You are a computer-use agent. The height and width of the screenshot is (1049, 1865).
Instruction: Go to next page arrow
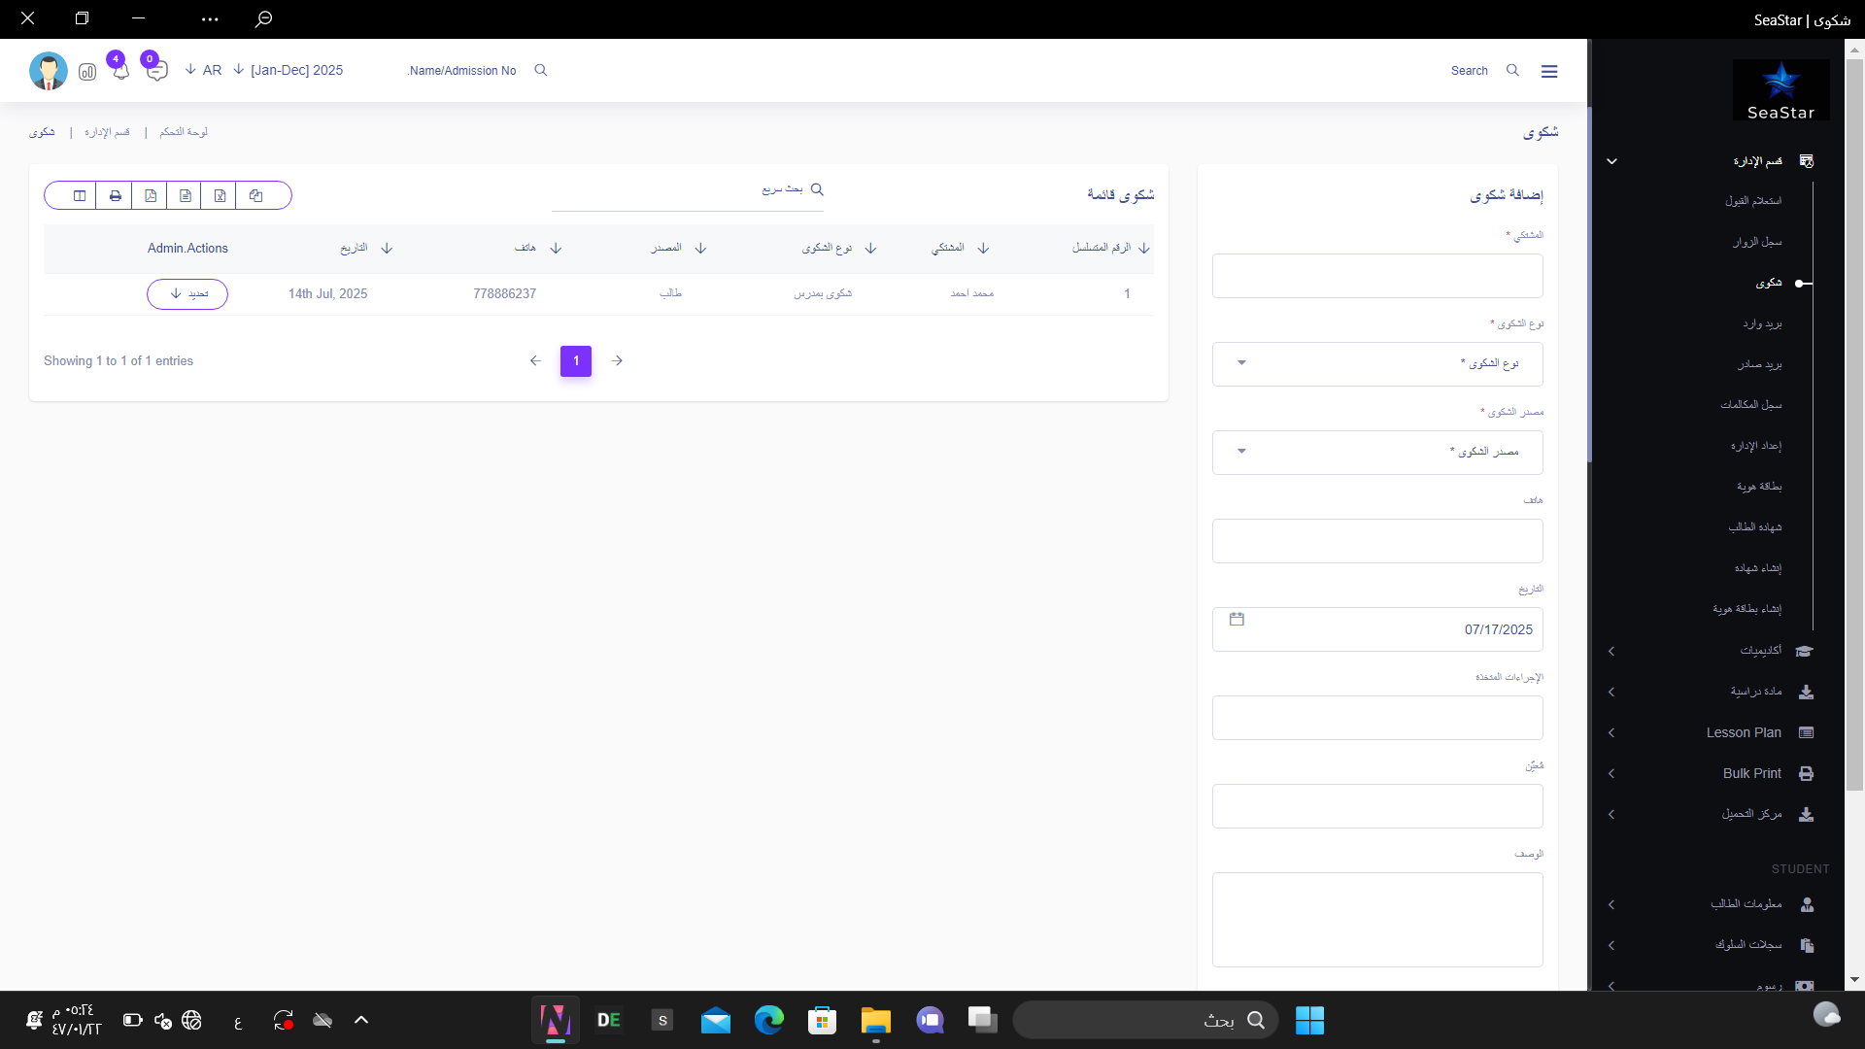(617, 360)
